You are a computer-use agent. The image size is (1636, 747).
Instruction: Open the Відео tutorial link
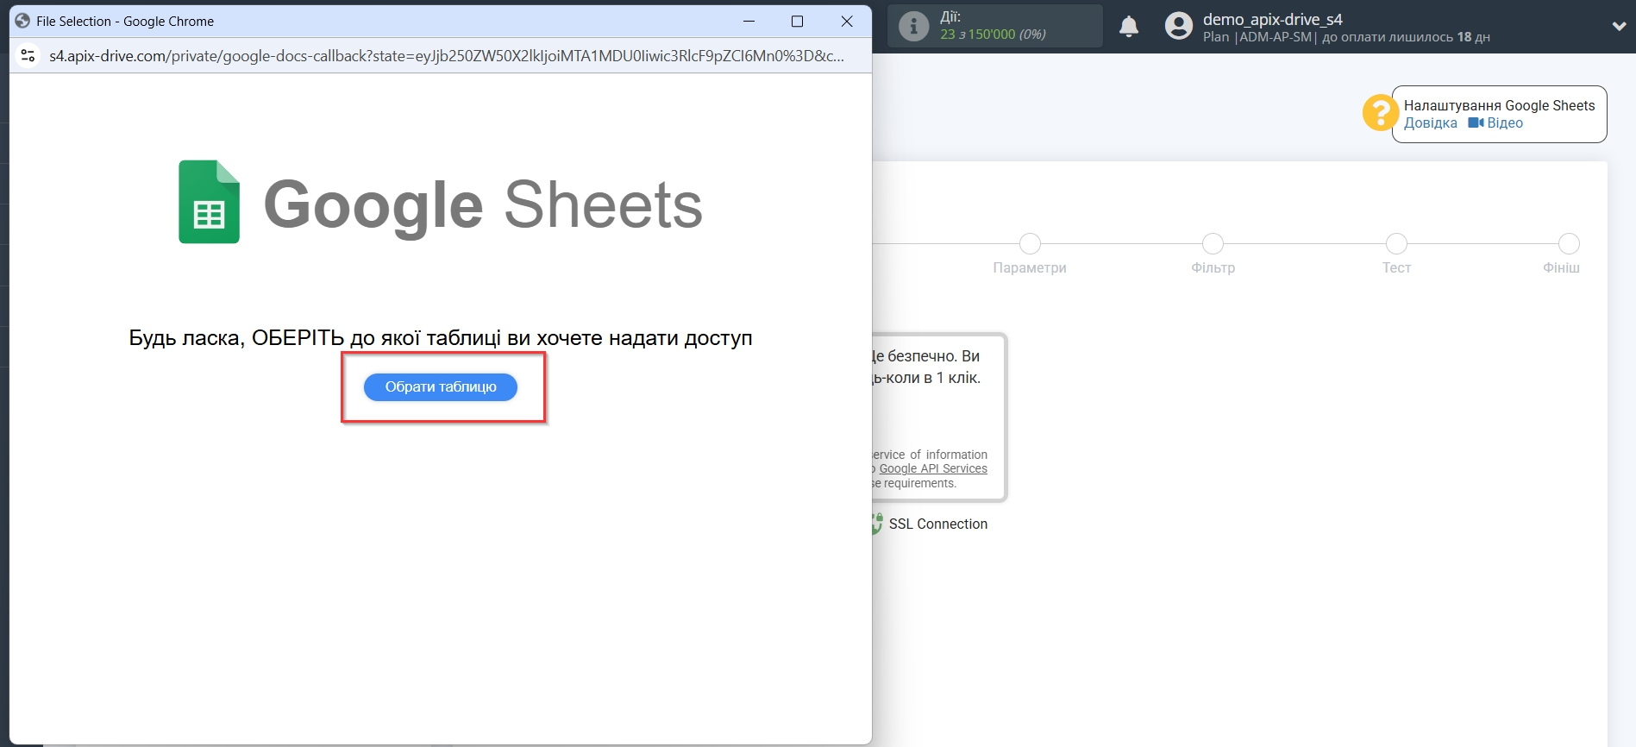[x=1505, y=122]
